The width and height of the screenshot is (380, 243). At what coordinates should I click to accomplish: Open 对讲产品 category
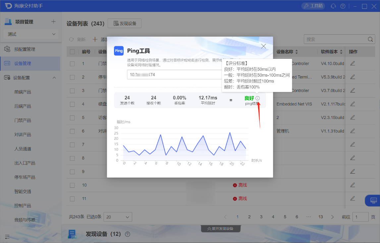click(x=23, y=135)
